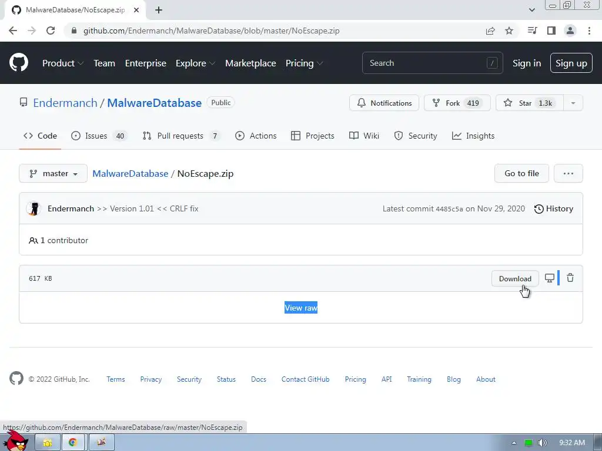Open the media control playlist icon
The image size is (602, 451).
pos(532,31)
